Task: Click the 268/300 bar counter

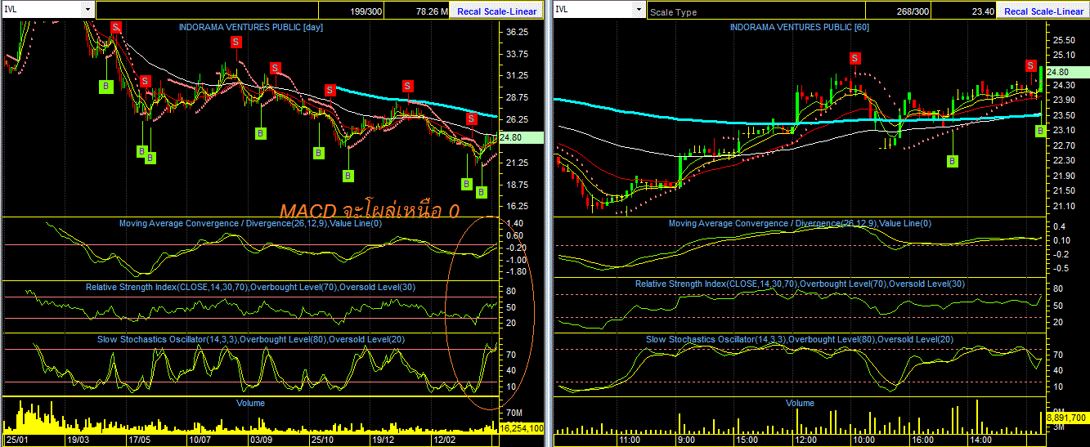Action: click(913, 11)
